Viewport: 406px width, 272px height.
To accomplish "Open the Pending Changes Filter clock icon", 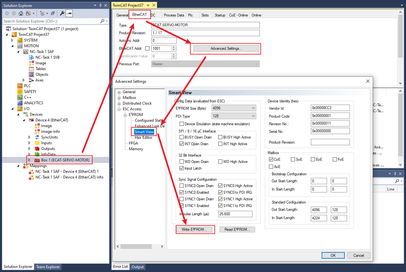I will [x=43, y=13].
